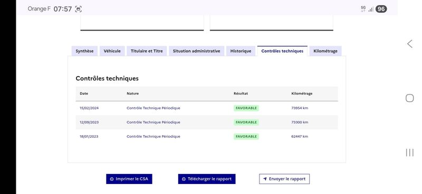Viewport: 422px width, 194px height.
Task: Open the Situation administrative tab
Action: 196,51
